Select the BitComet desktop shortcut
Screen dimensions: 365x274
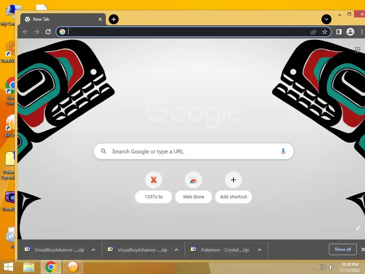[x=10, y=126]
